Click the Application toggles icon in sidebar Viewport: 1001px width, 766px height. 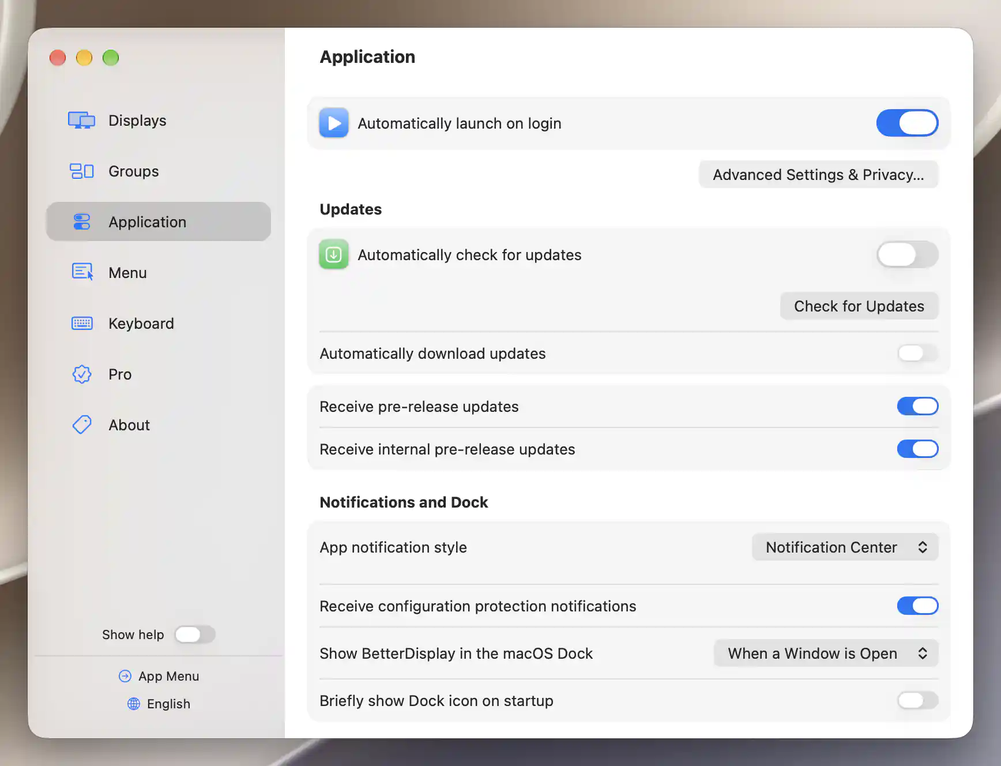pos(81,222)
